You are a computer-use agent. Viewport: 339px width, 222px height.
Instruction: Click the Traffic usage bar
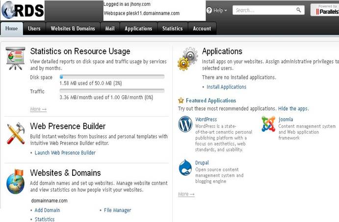(x=112, y=91)
